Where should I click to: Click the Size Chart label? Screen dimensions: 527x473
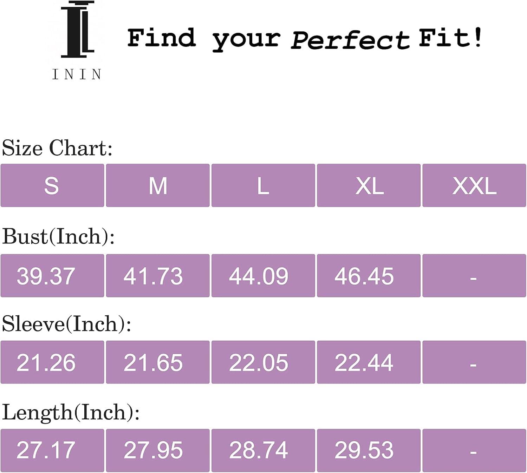57,148
